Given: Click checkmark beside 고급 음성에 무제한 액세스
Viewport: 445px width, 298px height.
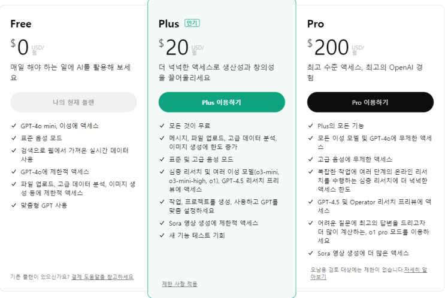Looking at the screenshot, I should click(310, 159).
